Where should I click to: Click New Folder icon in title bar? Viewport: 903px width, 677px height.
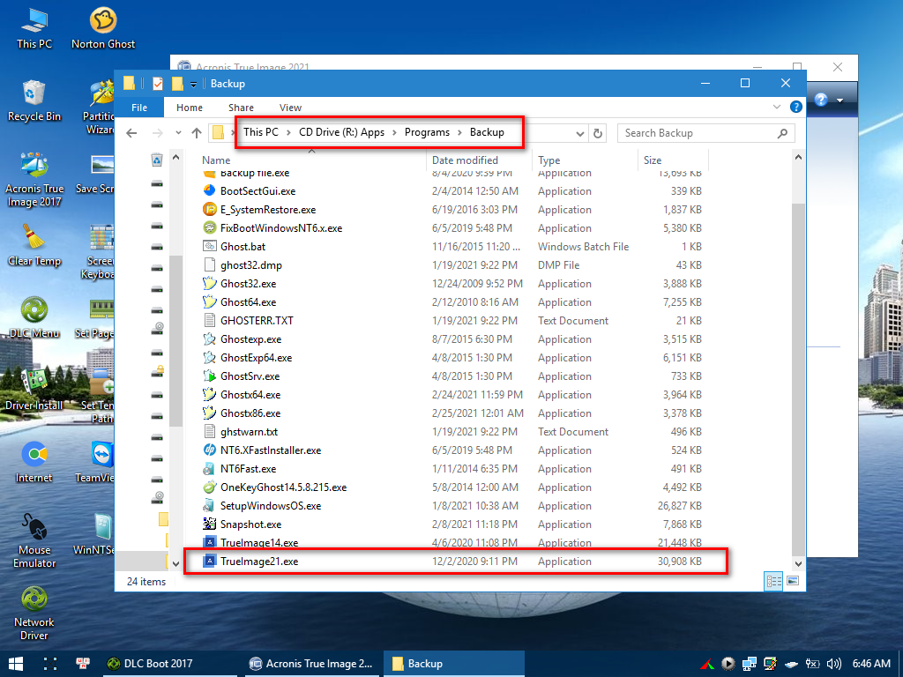(177, 84)
